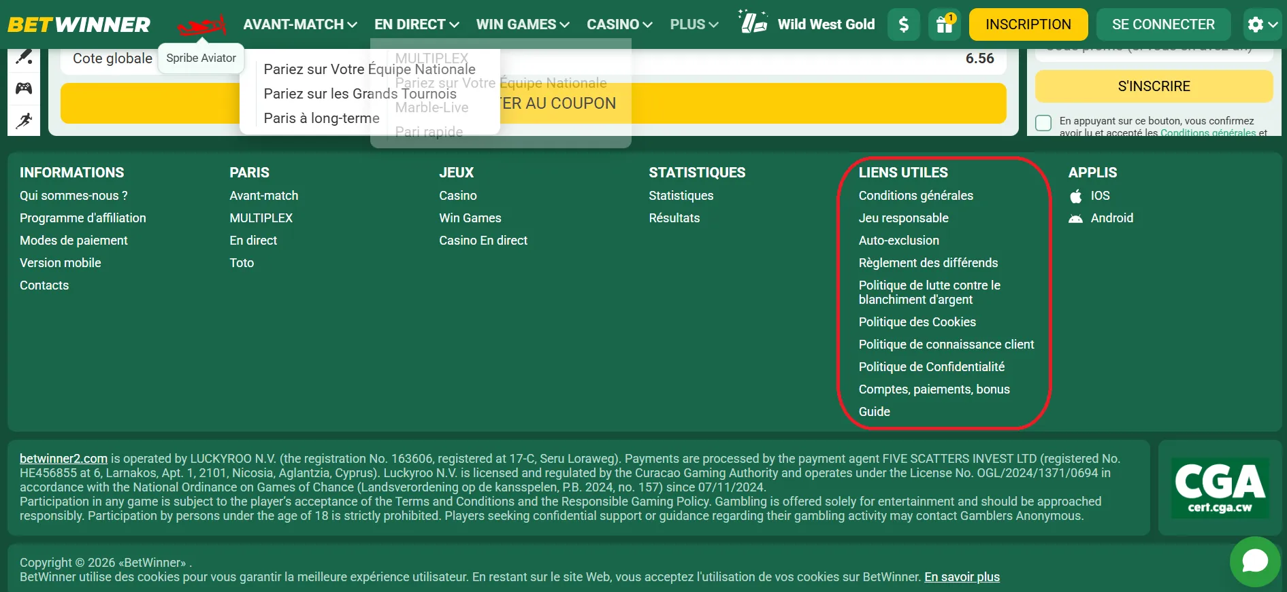Open the Résultats footer link

coord(674,218)
